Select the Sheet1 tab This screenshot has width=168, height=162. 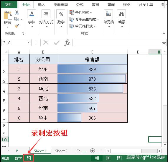point(40,151)
